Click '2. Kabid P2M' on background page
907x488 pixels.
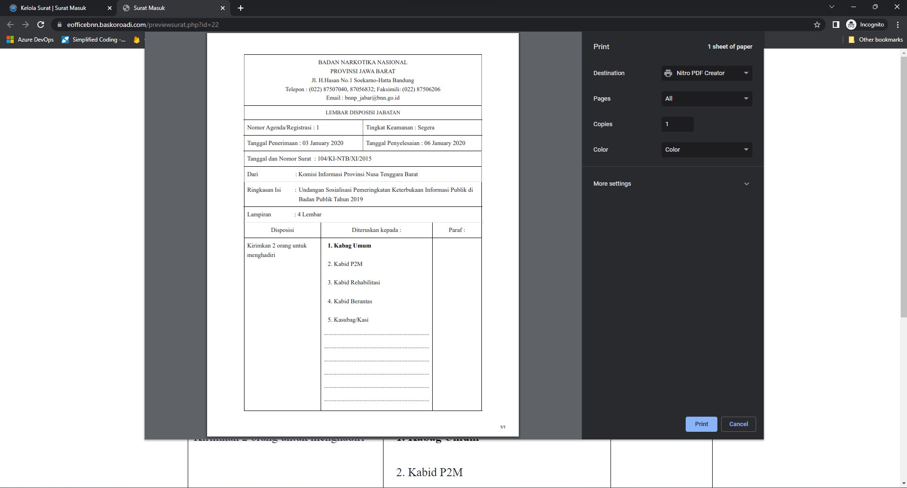(x=429, y=472)
